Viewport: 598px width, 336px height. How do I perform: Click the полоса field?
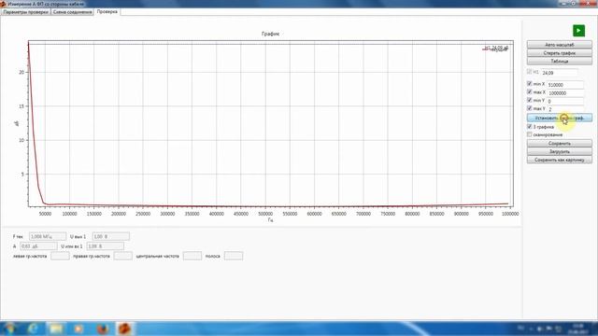tap(234, 256)
